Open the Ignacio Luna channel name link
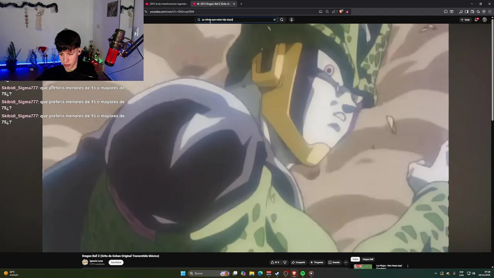This screenshot has width=494, height=278. [x=96, y=261]
